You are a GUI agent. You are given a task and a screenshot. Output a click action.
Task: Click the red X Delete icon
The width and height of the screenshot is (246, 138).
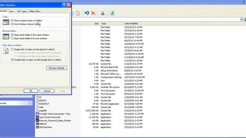[x=93, y=13]
